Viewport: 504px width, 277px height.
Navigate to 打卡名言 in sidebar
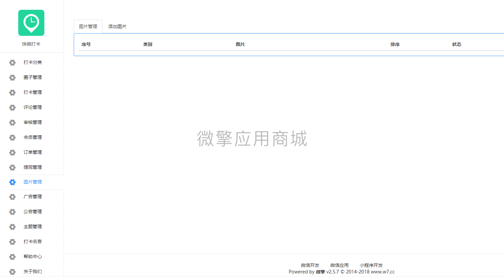click(33, 241)
